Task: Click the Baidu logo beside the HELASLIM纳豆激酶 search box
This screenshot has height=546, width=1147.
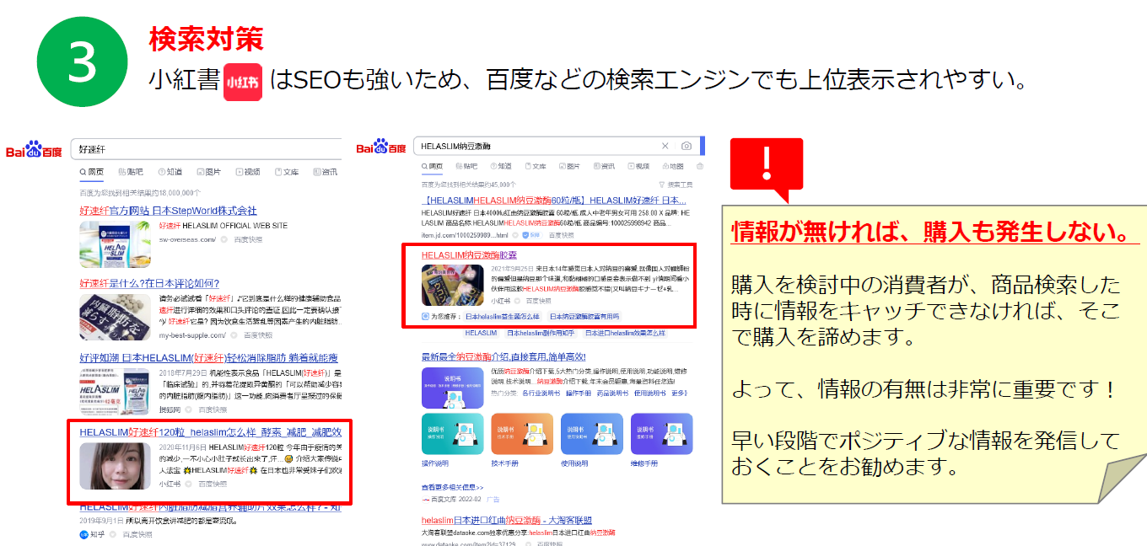Action: tap(380, 147)
